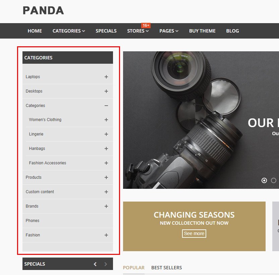Expand the Desktops category plus icon
279x275 pixels.
tap(106, 91)
